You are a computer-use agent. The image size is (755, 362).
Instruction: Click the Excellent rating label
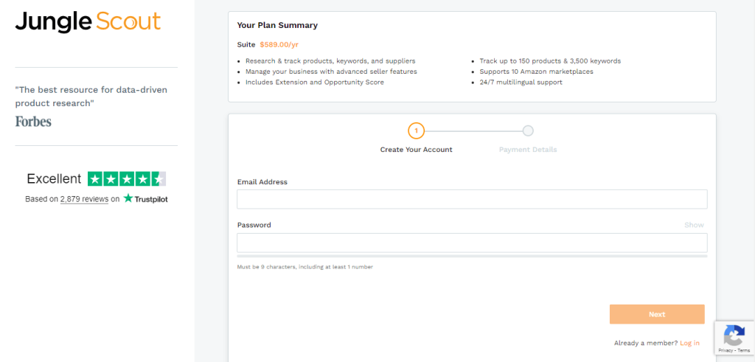[54, 179]
